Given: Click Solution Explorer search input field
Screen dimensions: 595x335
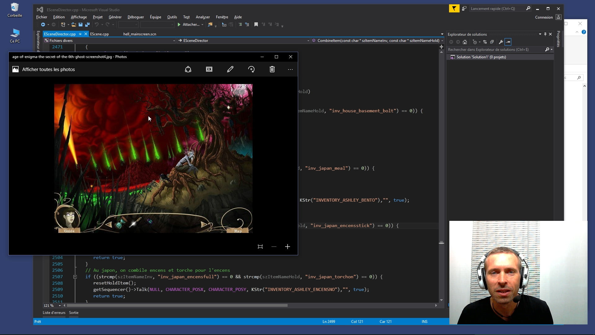Looking at the screenshot, I should tap(496, 50).
